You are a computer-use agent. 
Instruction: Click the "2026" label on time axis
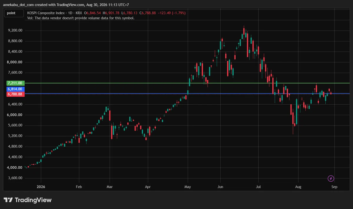click(41, 186)
